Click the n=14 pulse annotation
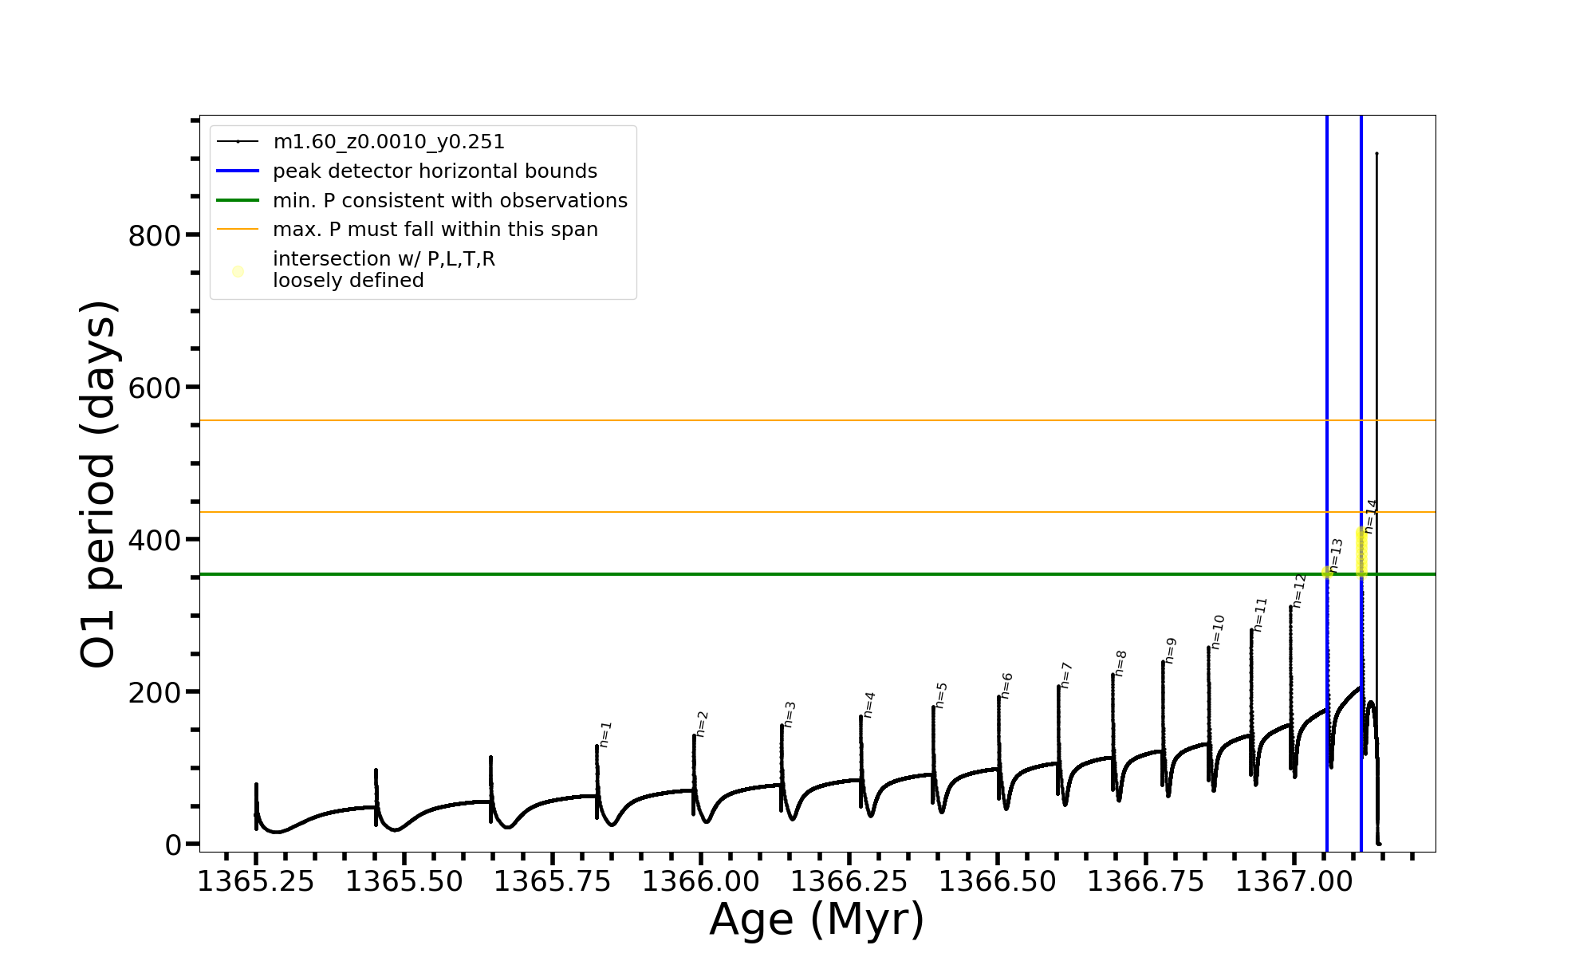1595x957 pixels. coord(1371,517)
